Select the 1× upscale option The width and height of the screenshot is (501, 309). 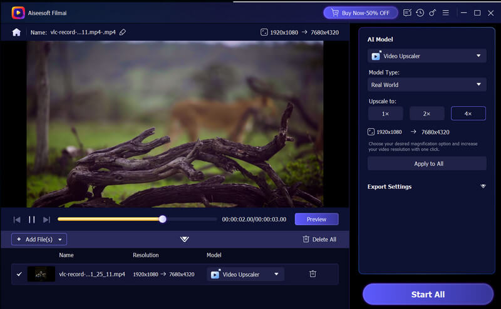385,113
